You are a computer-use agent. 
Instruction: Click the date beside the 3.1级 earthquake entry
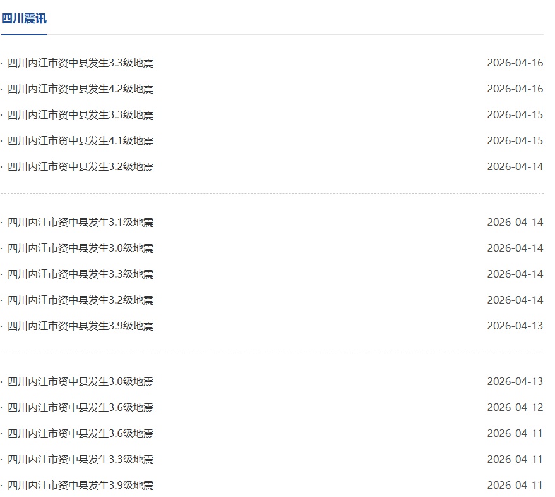tap(515, 223)
